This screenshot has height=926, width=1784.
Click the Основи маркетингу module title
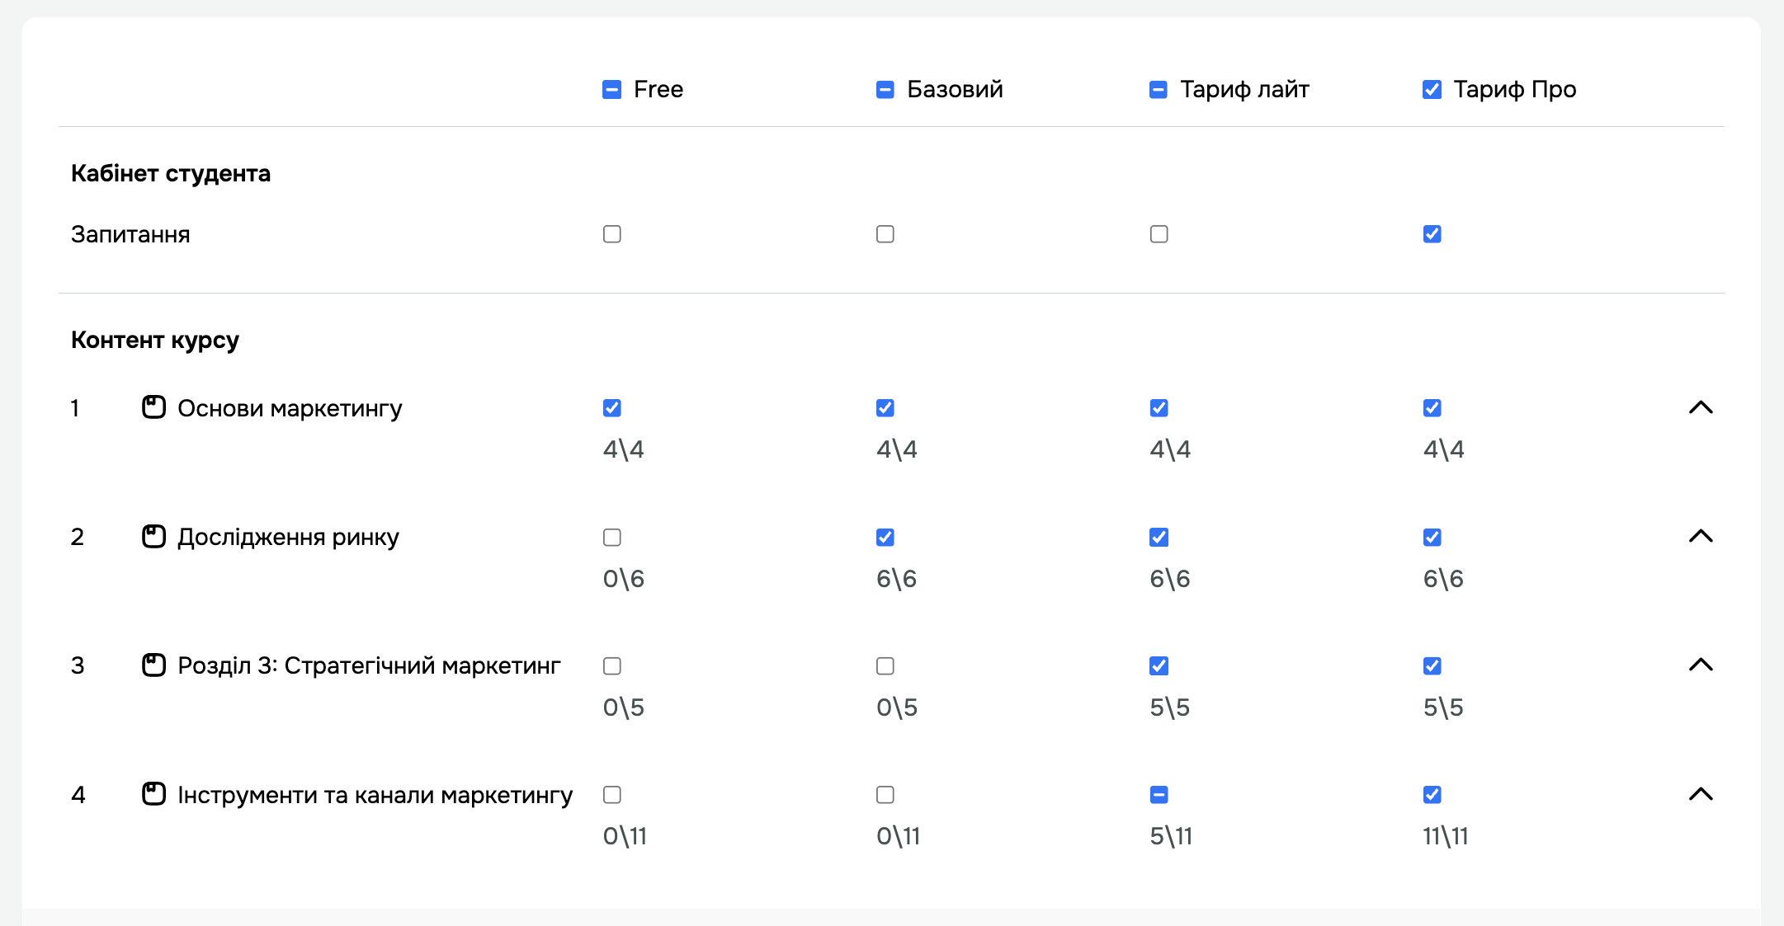(290, 408)
